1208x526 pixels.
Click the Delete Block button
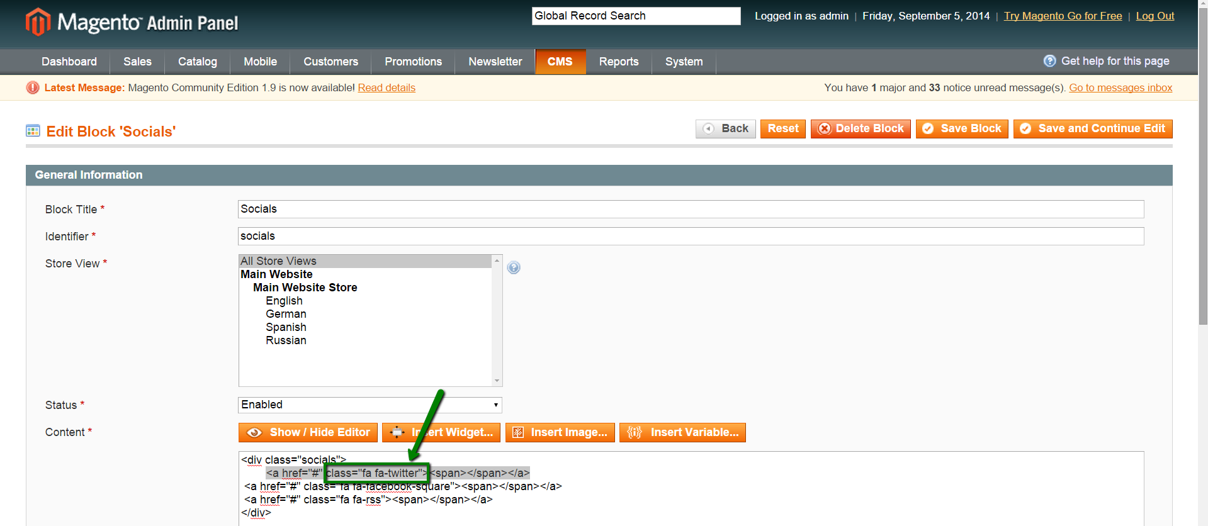click(x=861, y=129)
